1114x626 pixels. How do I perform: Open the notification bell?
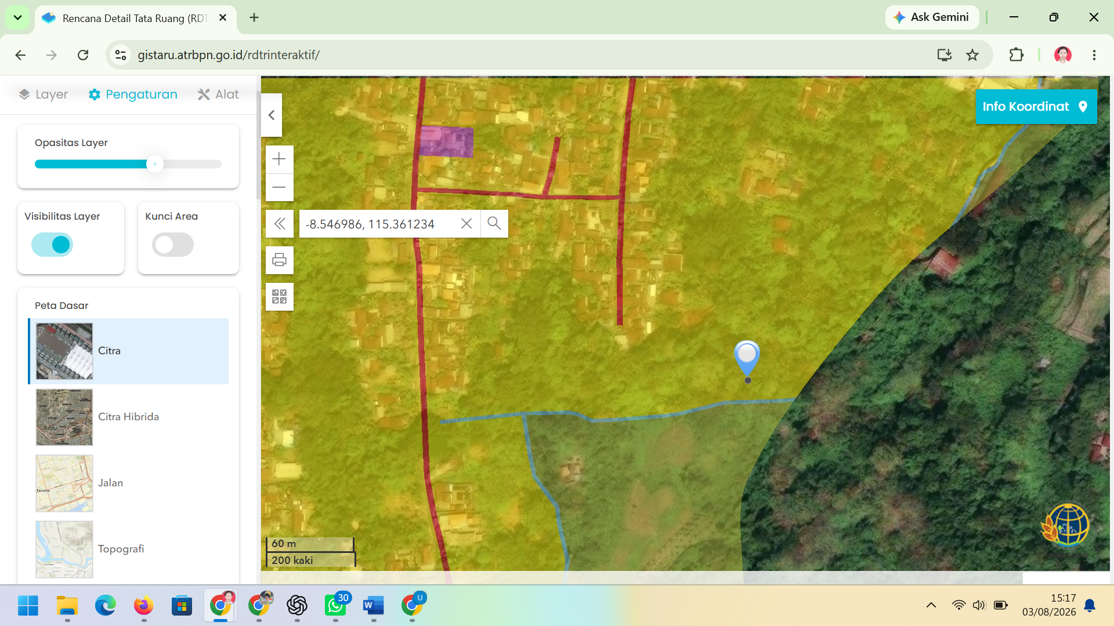point(1090,605)
